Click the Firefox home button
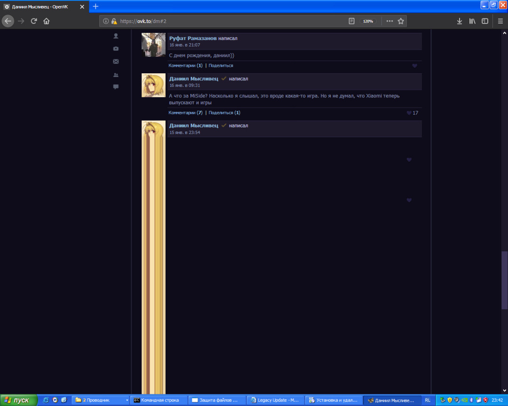Image resolution: width=508 pixels, height=406 pixels. coord(46,21)
